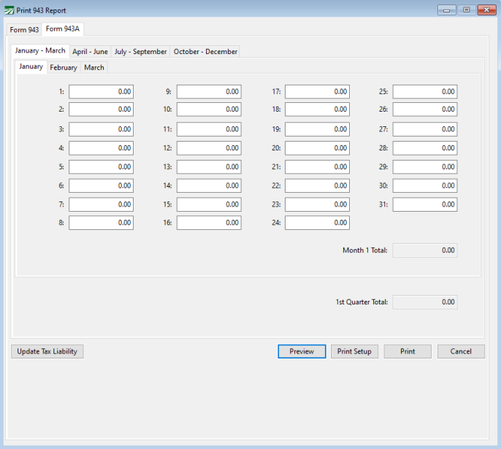Click the day 1 liability field
The height and width of the screenshot is (449, 501).
click(101, 92)
